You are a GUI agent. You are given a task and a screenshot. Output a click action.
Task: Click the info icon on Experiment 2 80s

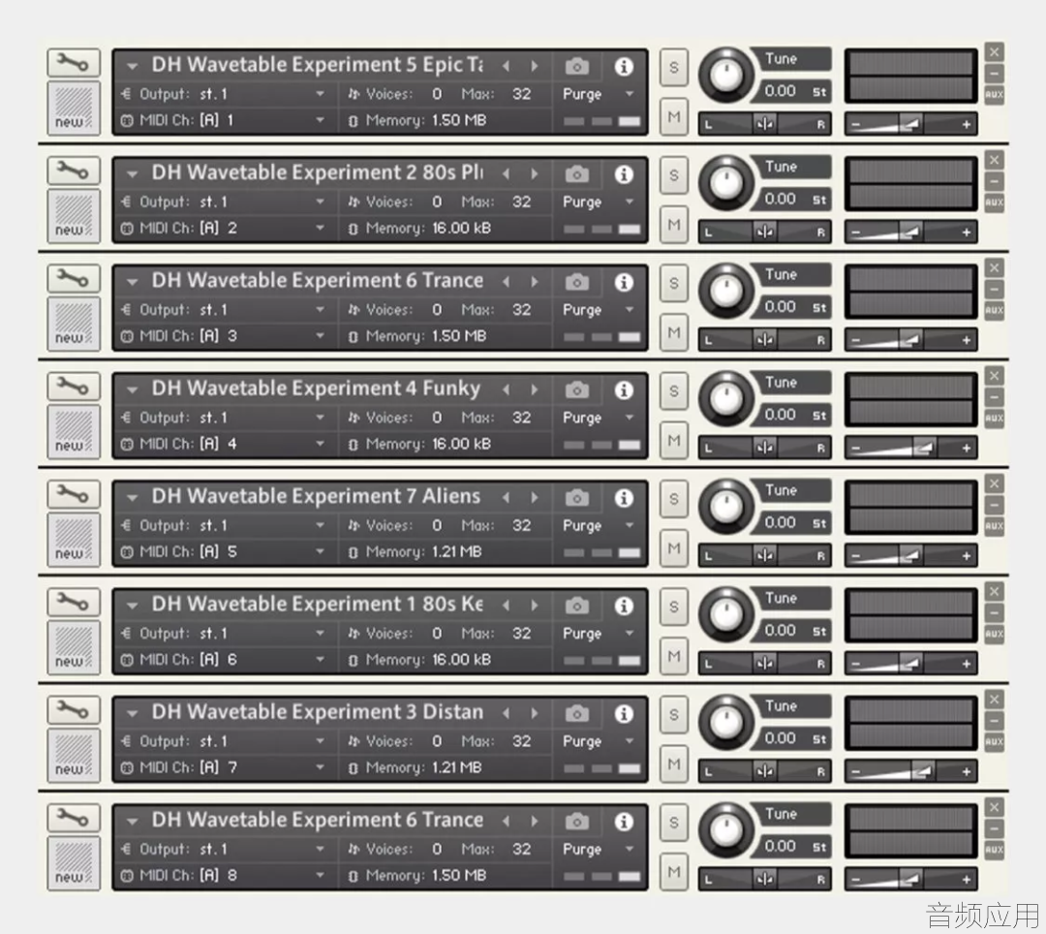coord(624,174)
